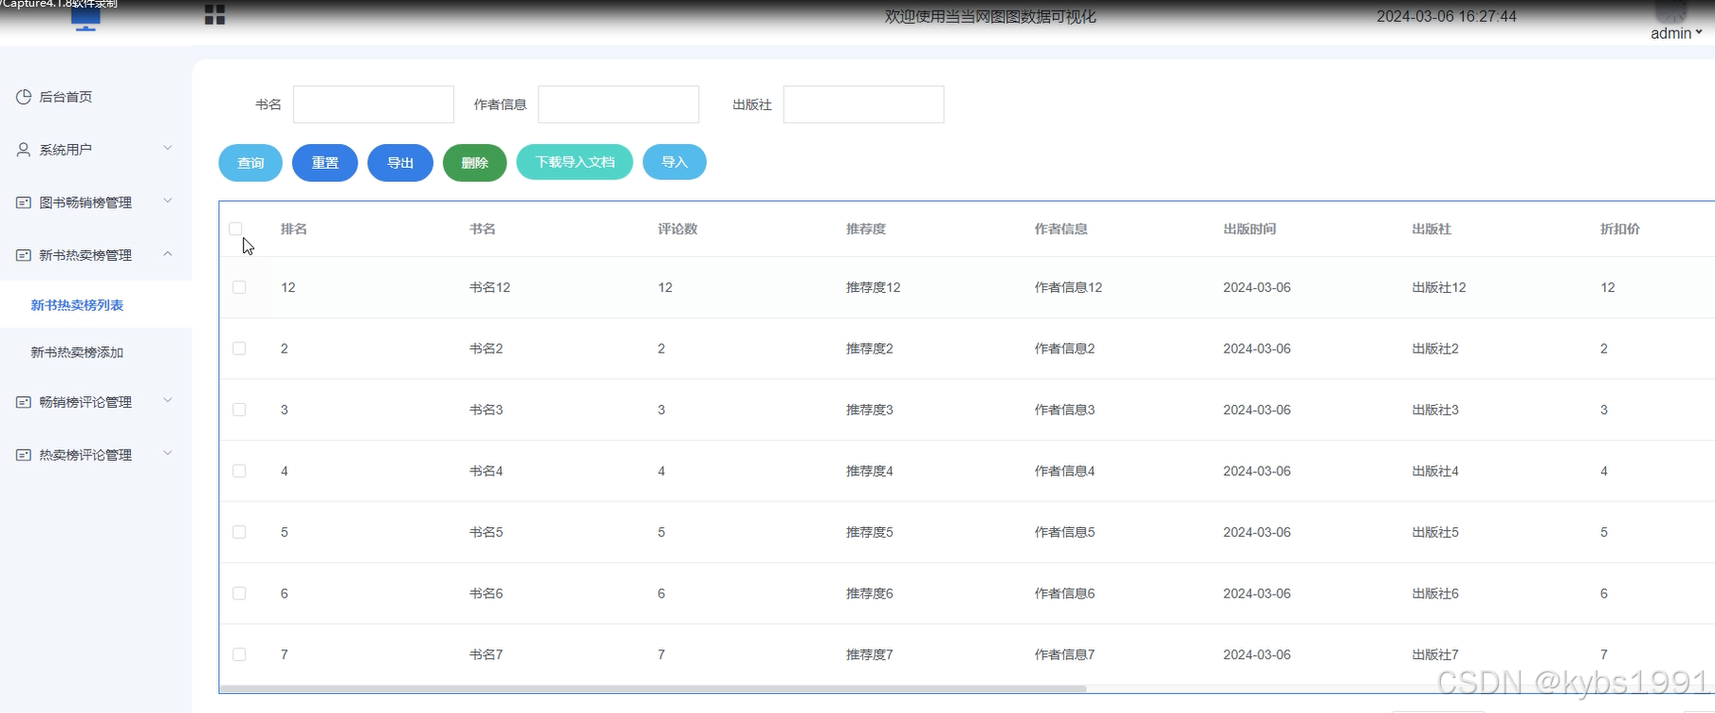Click the 重置 reset button
The image size is (1715, 713).
point(324,162)
